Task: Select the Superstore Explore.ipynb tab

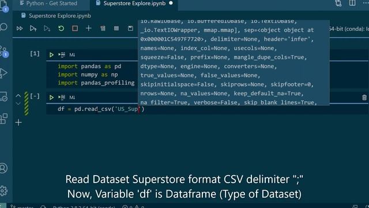Action: [134, 3]
